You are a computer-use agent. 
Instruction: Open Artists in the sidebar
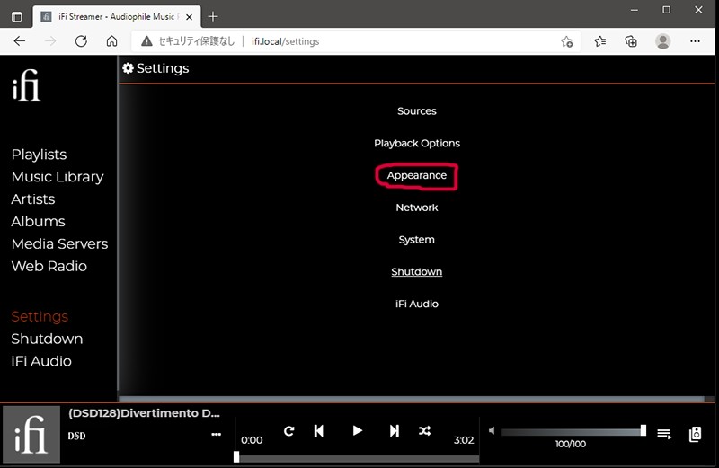point(33,199)
